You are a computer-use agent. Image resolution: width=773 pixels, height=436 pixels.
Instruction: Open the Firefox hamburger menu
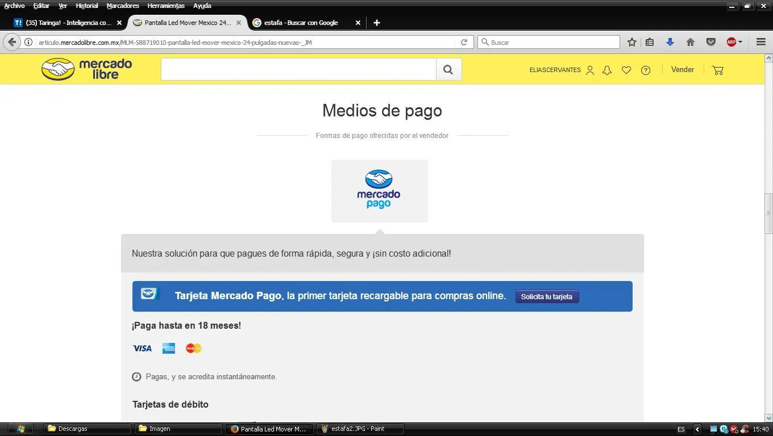click(x=761, y=42)
